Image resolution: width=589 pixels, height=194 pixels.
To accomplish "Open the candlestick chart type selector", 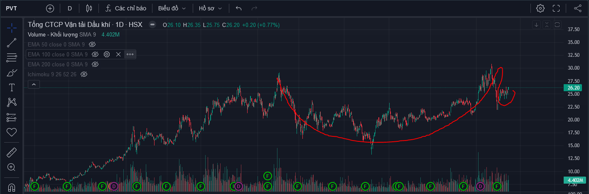I will point(89,8).
